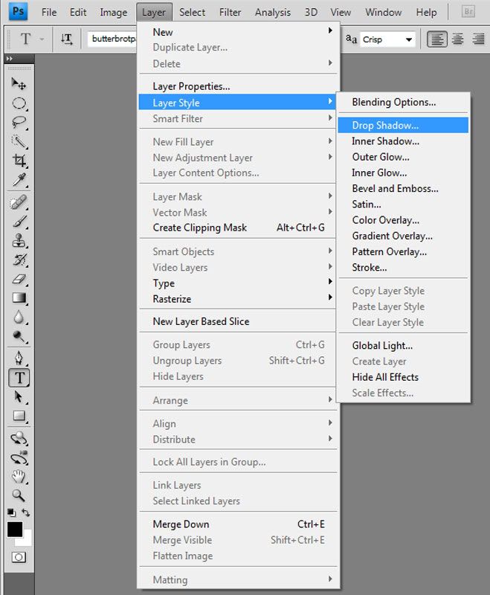Image resolution: width=490 pixels, height=595 pixels.
Task: Click the black foreground color swatch
Action: point(15,530)
